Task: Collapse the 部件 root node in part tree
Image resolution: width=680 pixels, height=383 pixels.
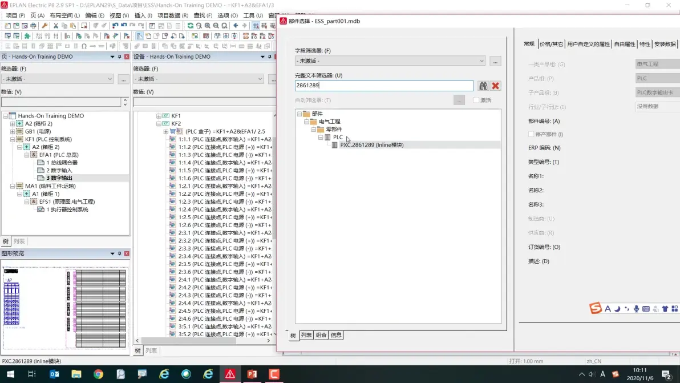Action: pyautogui.click(x=299, y=114)
